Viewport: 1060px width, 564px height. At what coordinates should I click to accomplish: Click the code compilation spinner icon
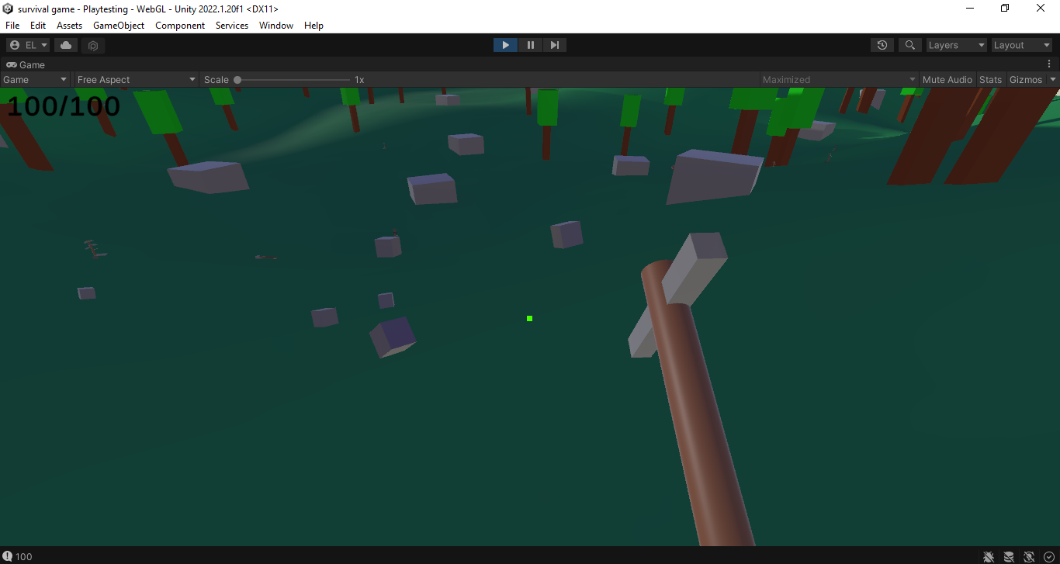pos(1030,556)
